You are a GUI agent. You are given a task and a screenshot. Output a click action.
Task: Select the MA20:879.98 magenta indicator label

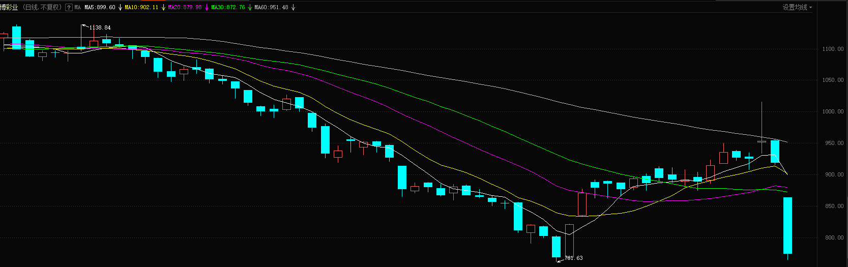(x=185, y=8)
